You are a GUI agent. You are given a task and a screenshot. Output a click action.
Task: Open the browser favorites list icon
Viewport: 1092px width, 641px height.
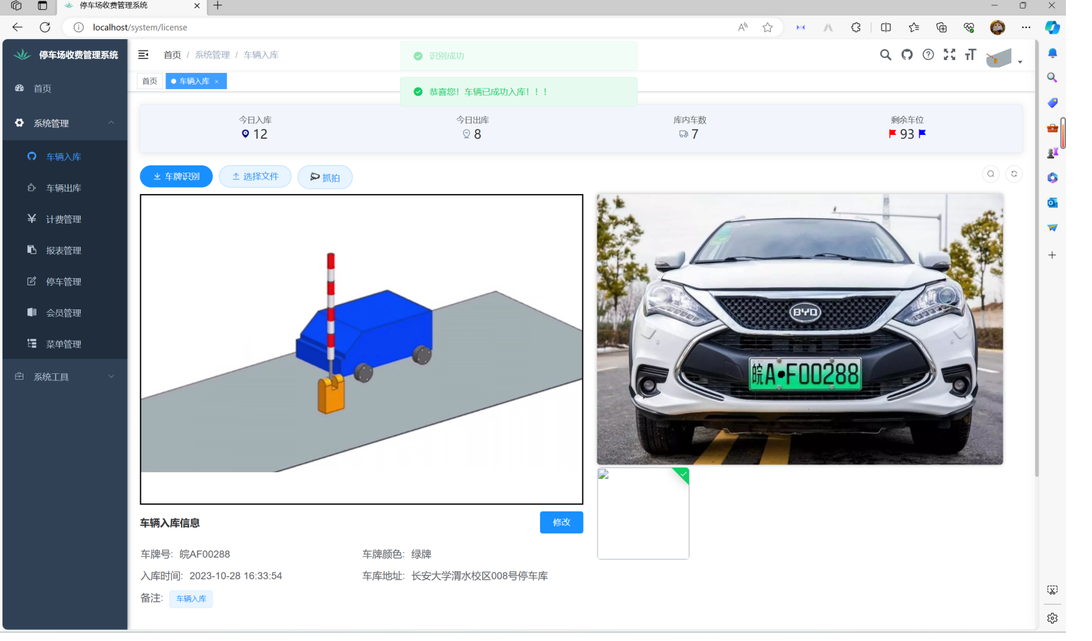(913, 27)
